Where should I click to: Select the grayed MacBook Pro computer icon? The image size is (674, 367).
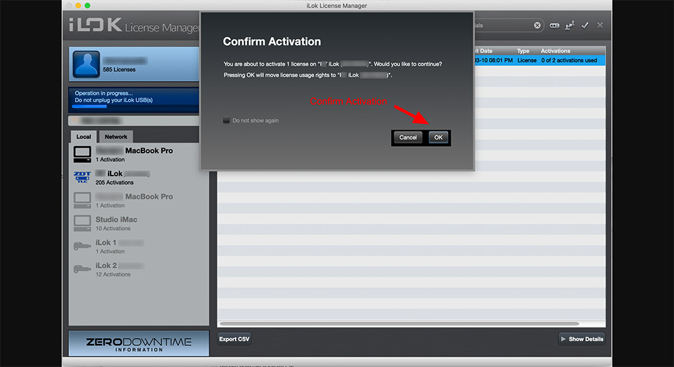82,200
